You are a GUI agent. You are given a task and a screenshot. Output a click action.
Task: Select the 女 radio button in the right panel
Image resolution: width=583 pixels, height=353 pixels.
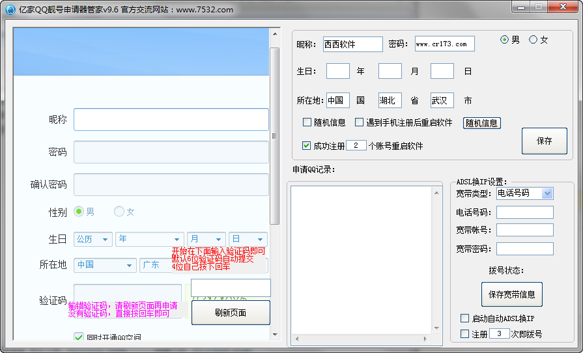pyautogui.click(x=533, y=39)
